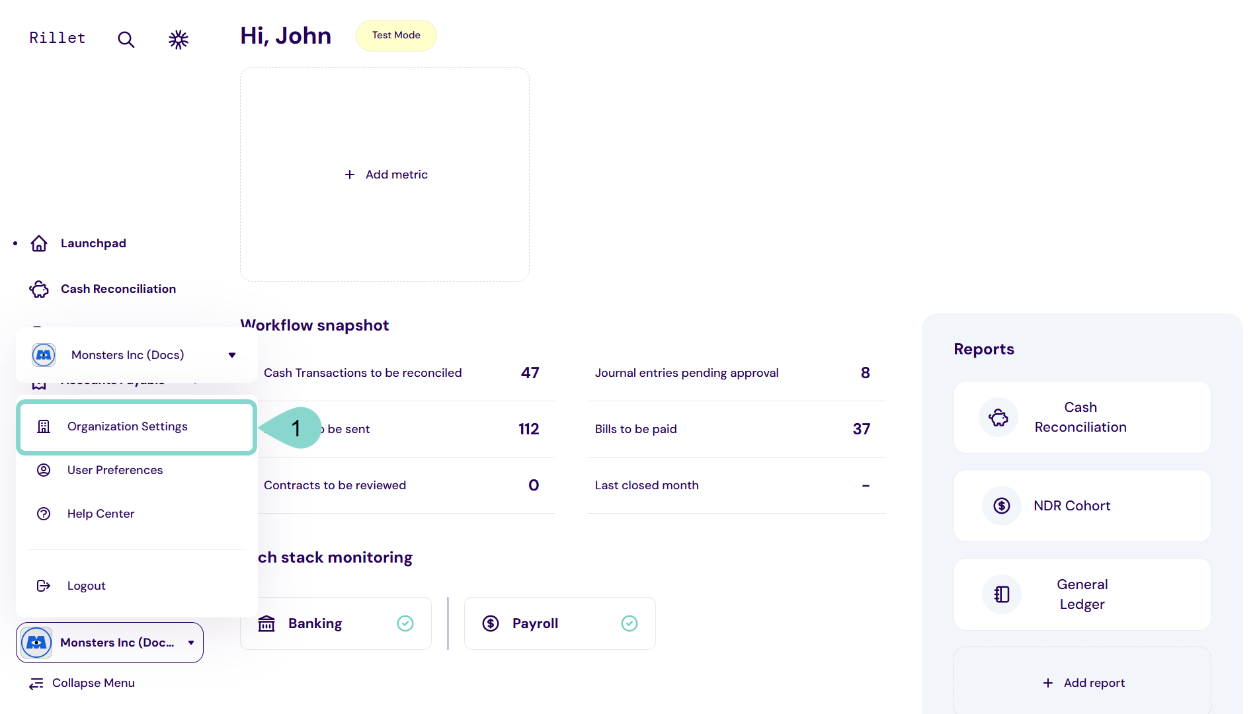The height and width of the screenshot is (714, 1259).
Task: Click the Banking building icon
Action: pyautogui.click(x=266, y=623)
